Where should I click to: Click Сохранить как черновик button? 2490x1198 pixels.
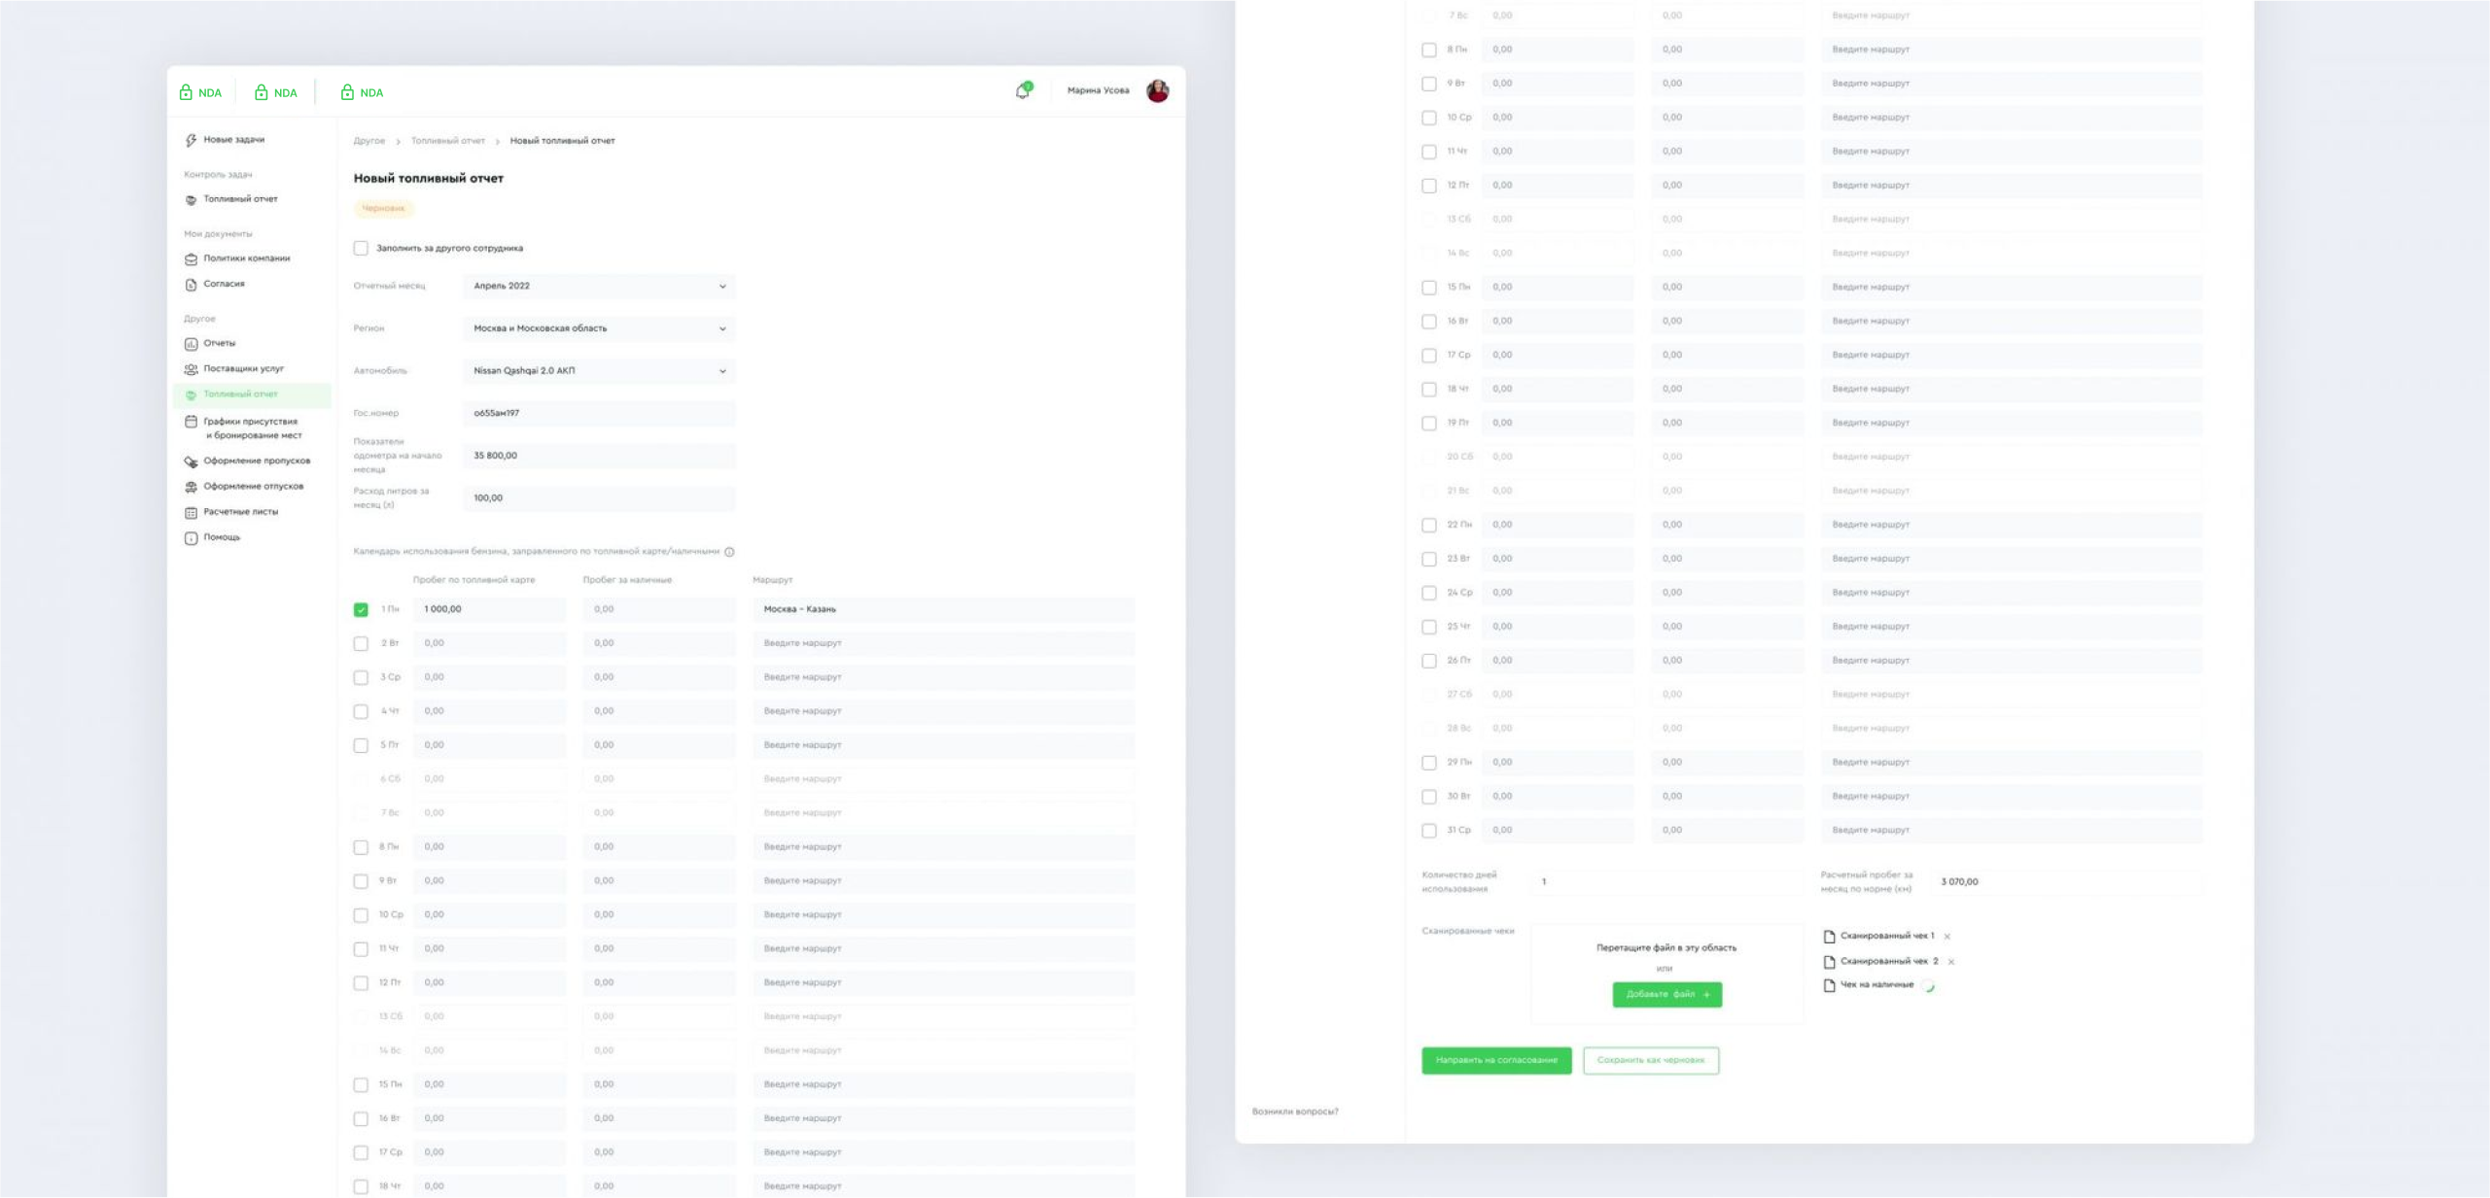point(1652,1058)
